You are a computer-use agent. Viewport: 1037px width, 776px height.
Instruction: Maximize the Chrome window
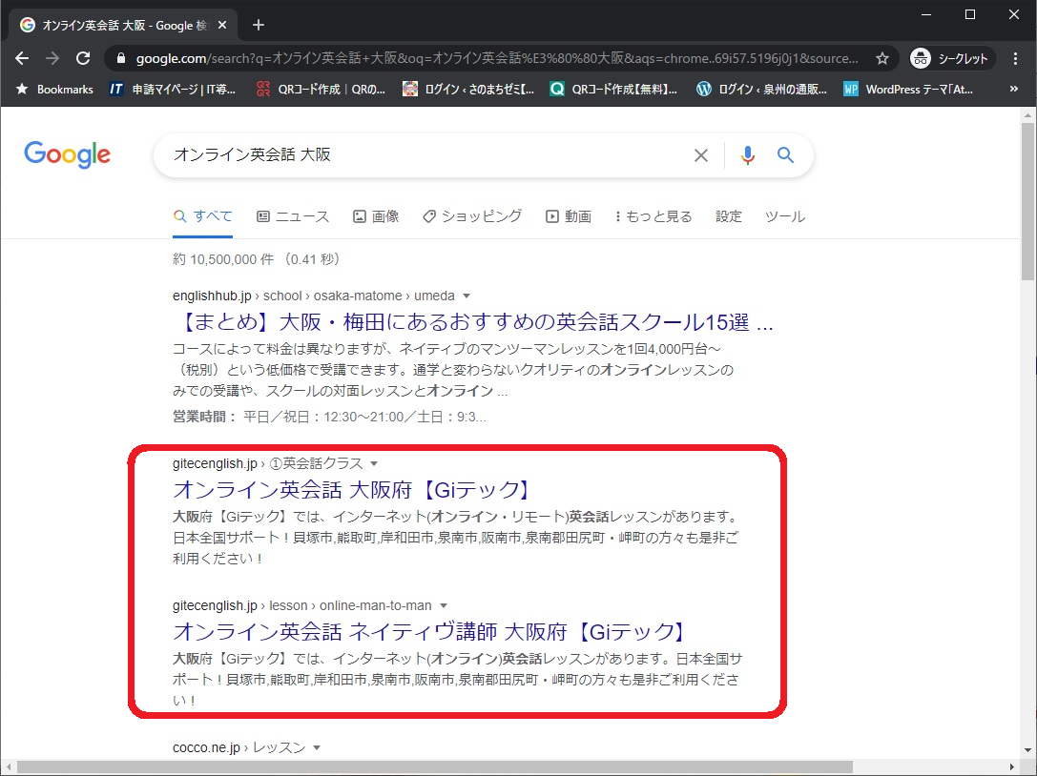(x=970, y=14)
